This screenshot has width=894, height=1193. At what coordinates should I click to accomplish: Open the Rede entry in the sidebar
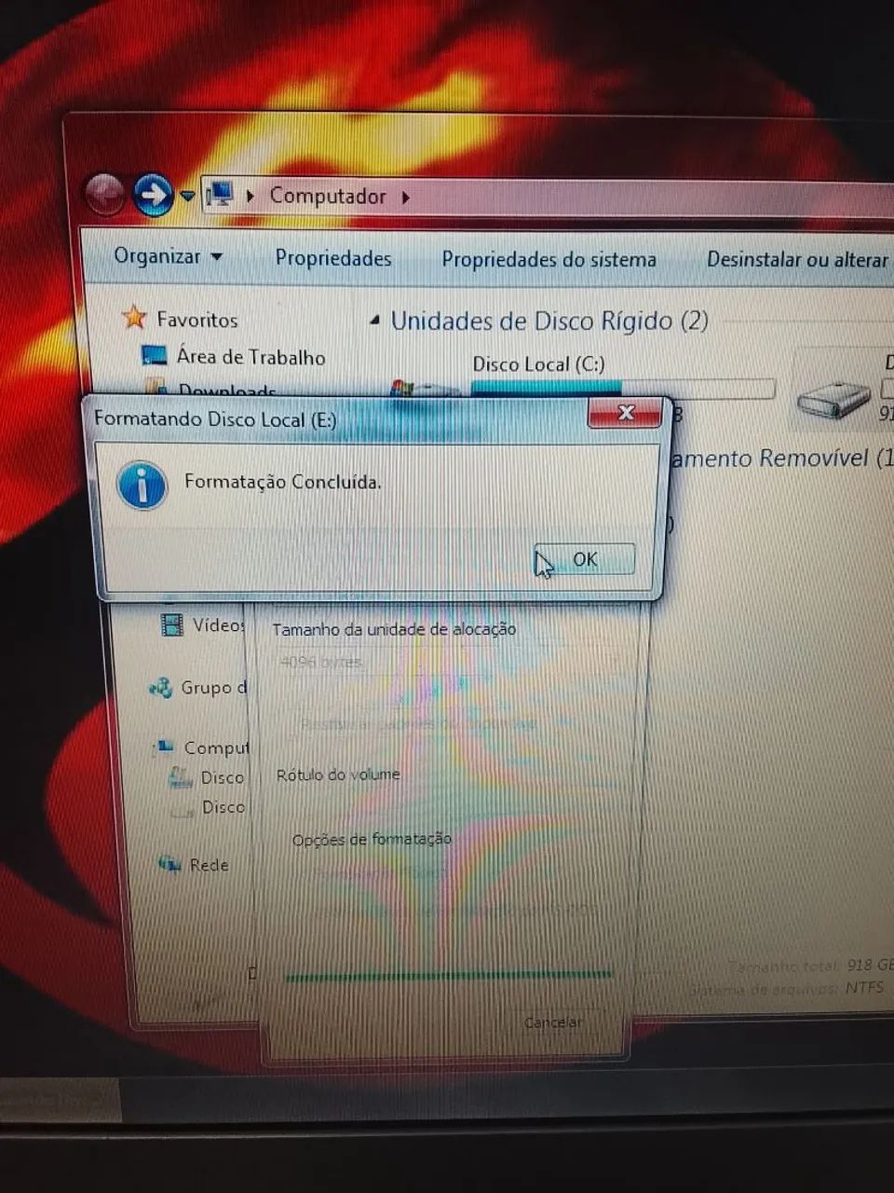tap(210, 865)
